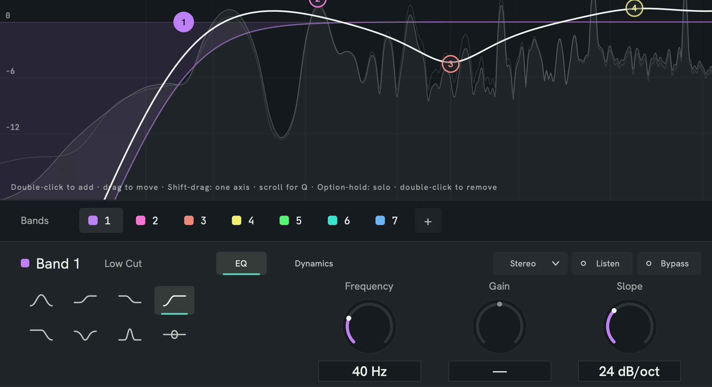Open the Stereo channel mode dropdown
Screen dimensions: 712x387
pyautogui.click(x=530, y=263)
